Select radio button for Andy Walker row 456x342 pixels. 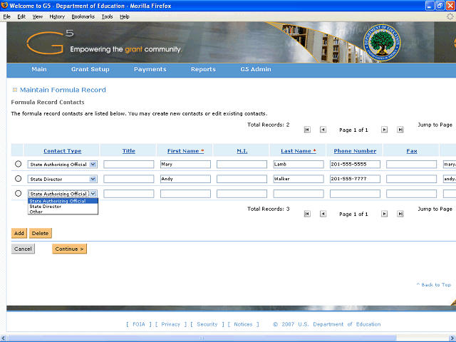click(18, 179)
